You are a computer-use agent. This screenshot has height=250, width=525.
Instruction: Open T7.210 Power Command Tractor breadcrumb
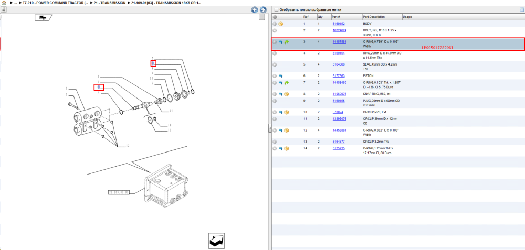click(55, 3)
